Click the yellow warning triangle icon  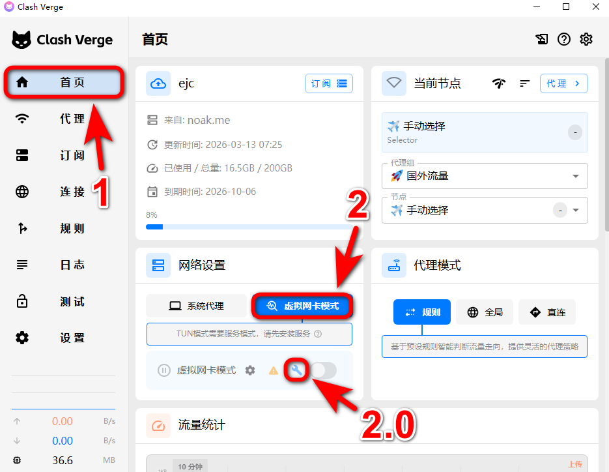tap(274, 370)
